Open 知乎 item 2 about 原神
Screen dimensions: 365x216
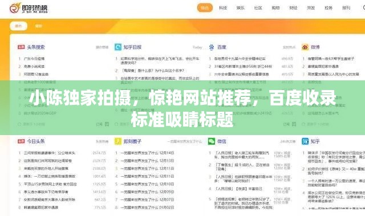coord(336,171)
